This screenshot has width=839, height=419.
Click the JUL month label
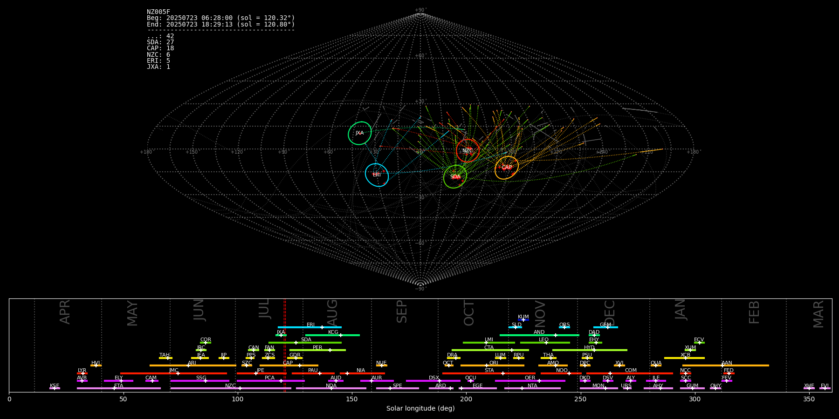pyautogui.click(x=264, y=309)
